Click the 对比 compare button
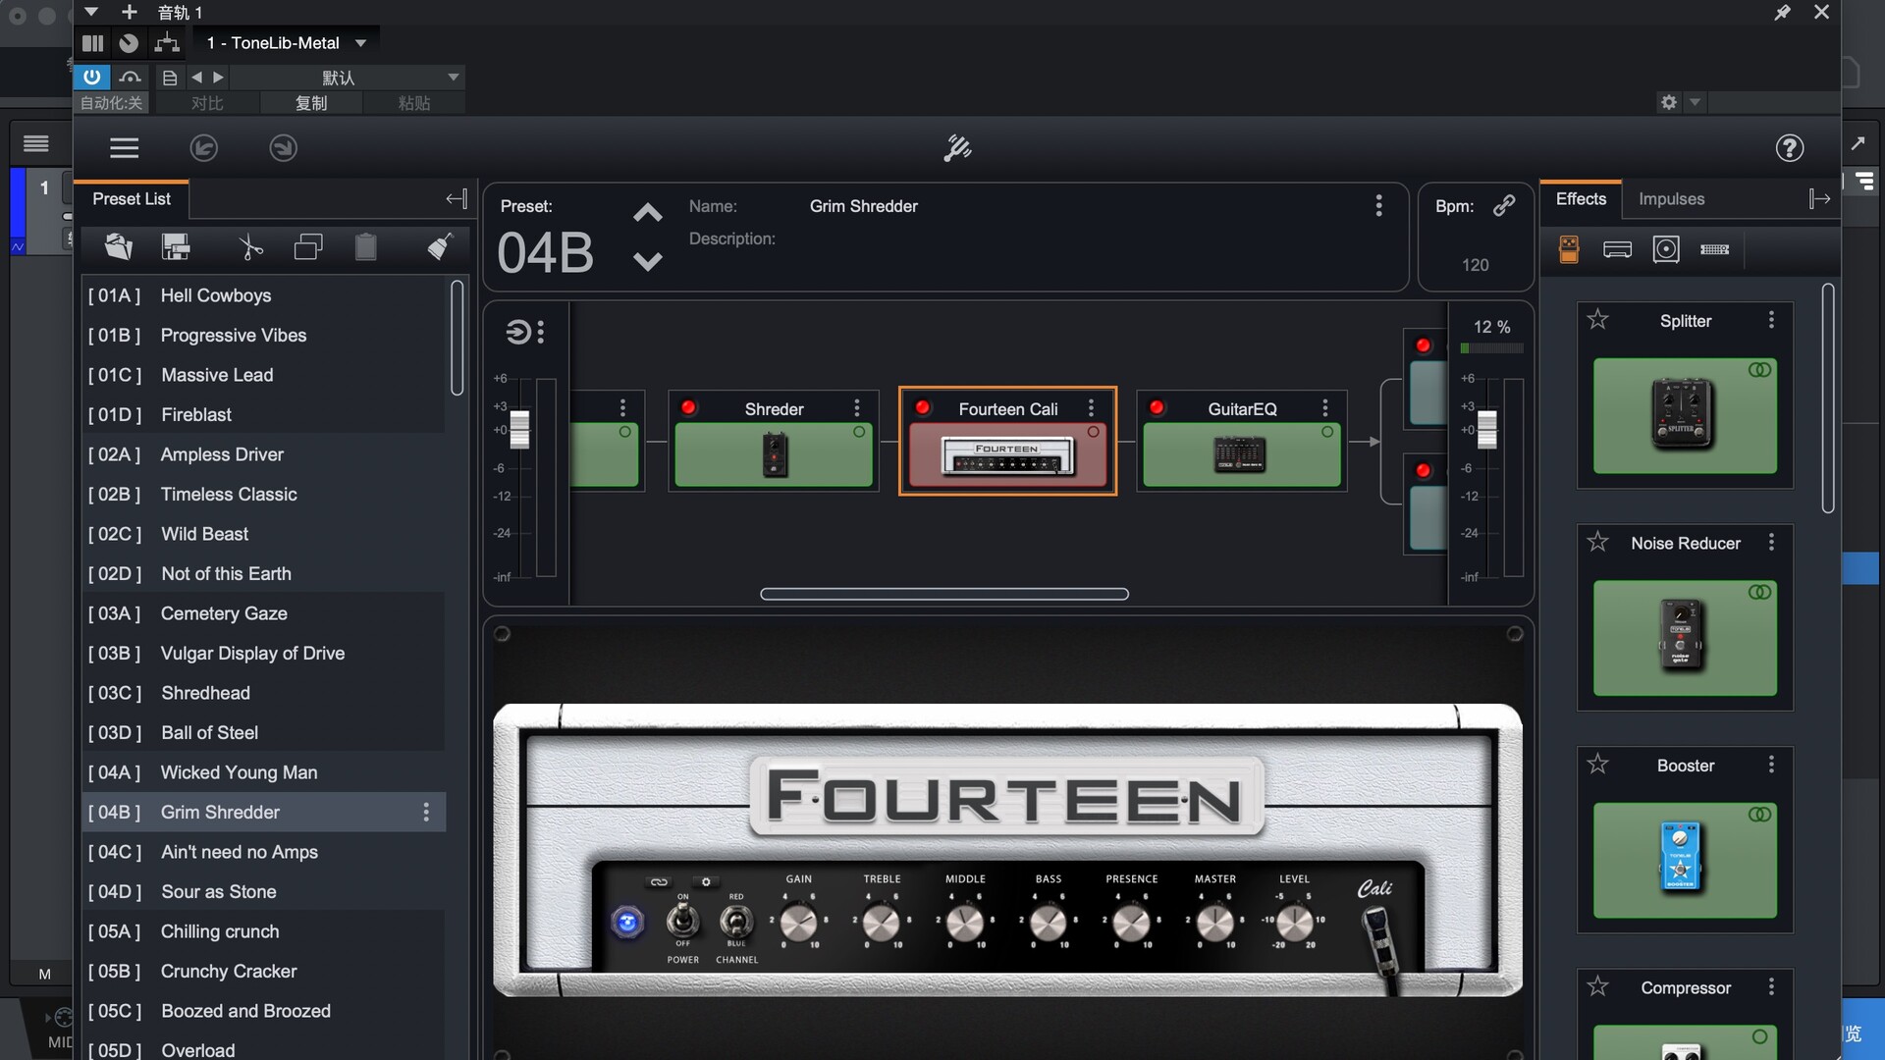 (x=207, y=103)
